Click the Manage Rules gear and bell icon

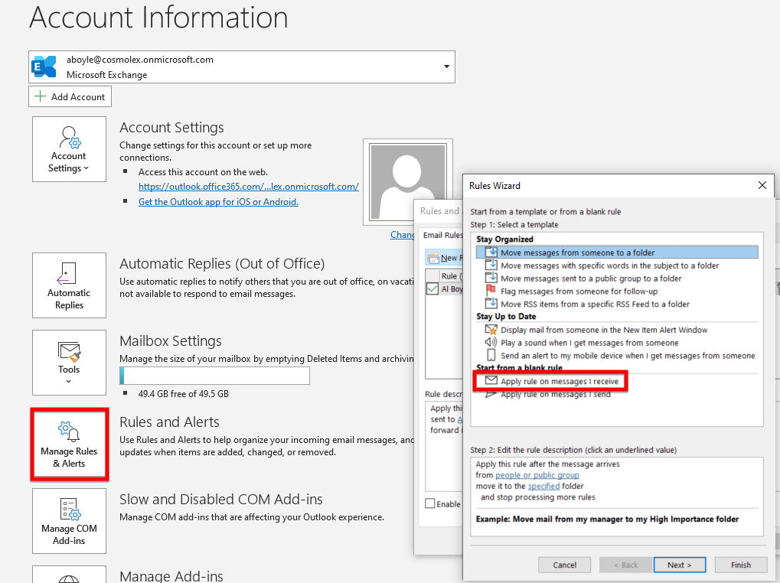(x=69, y=431)
